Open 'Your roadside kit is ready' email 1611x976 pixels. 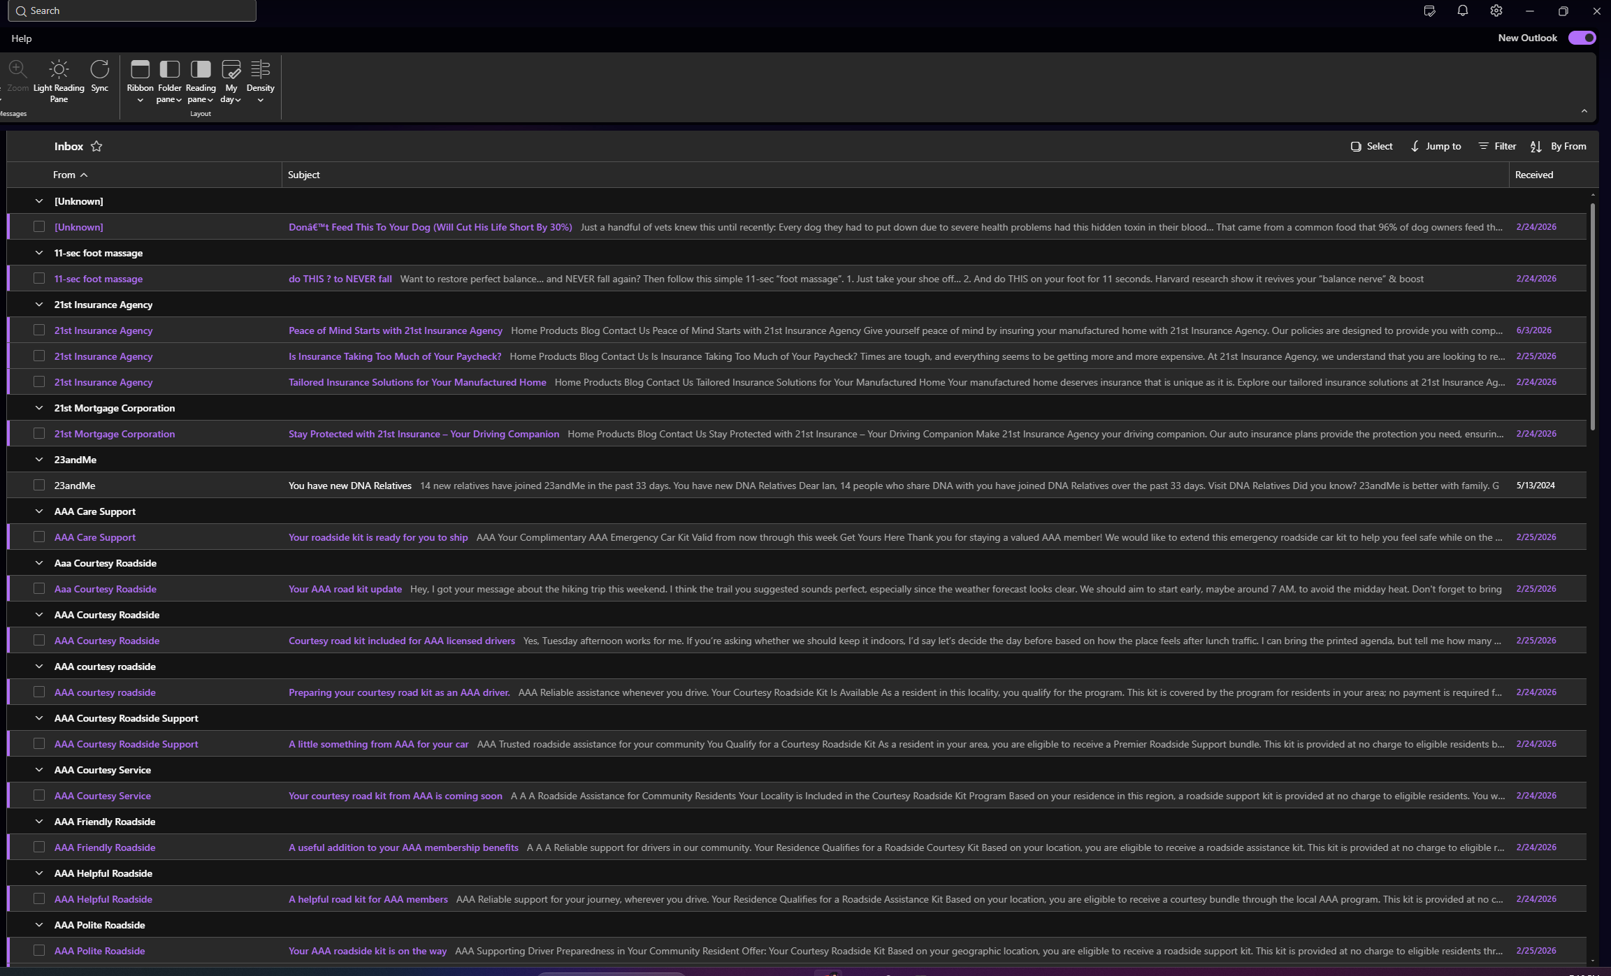coord(797,537)
